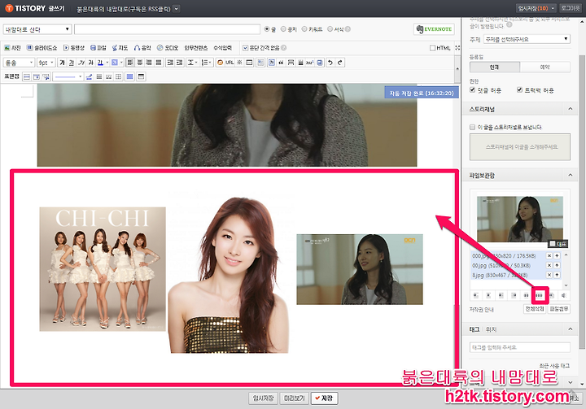Insert a blockquote

point(281,63)
